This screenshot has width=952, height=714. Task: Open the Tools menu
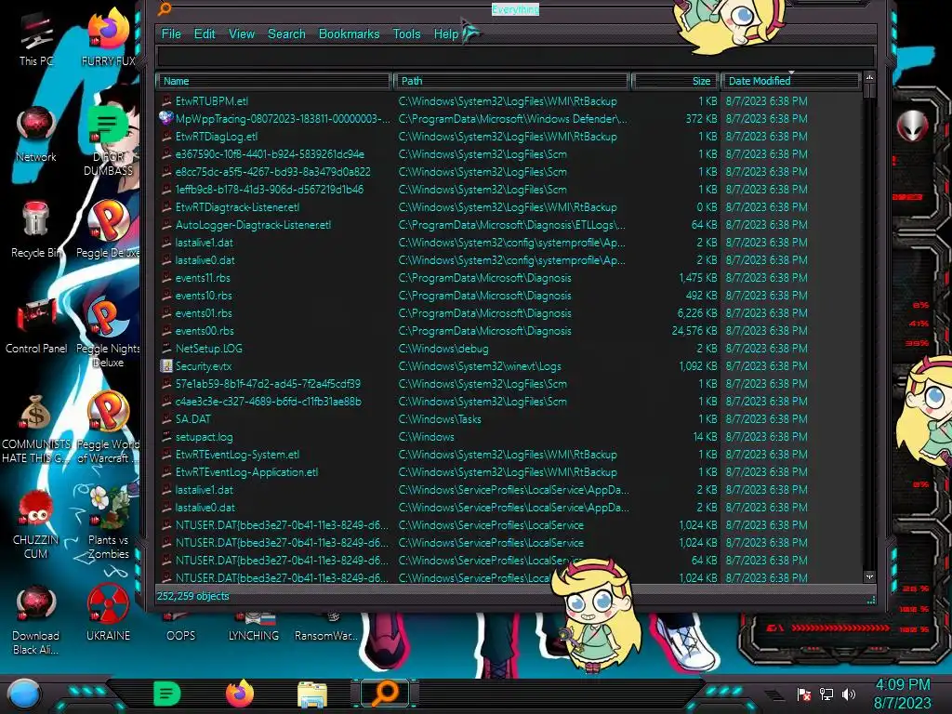click(406, 34)
